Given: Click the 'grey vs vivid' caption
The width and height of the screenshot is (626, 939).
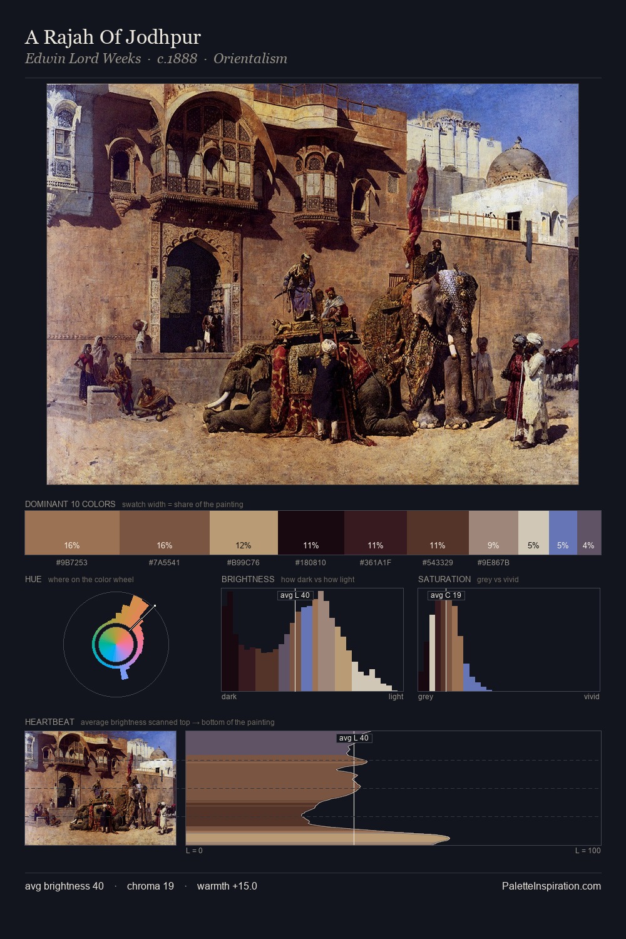Looking at the screenshot, I should coord(498,580).
